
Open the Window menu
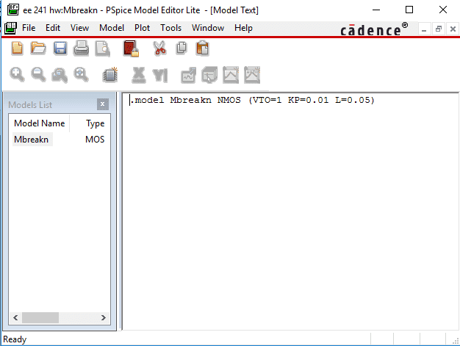click(x=208, y=28)
